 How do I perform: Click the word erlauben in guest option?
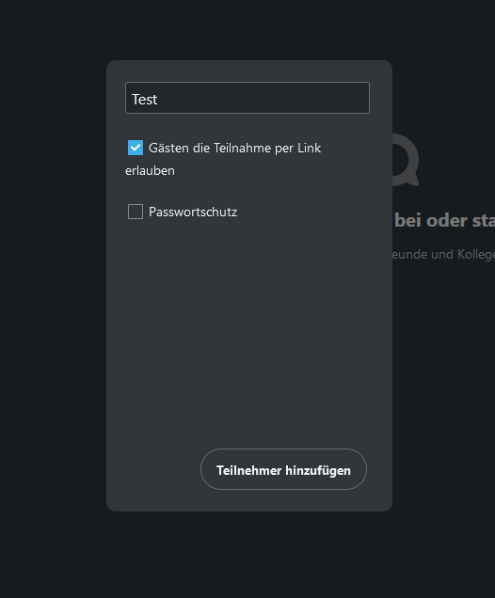click(150, 170)
